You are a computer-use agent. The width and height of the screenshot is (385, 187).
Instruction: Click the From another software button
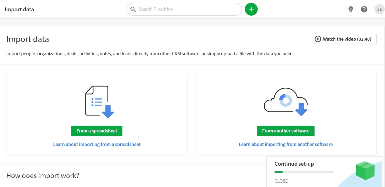click(286, 131)
